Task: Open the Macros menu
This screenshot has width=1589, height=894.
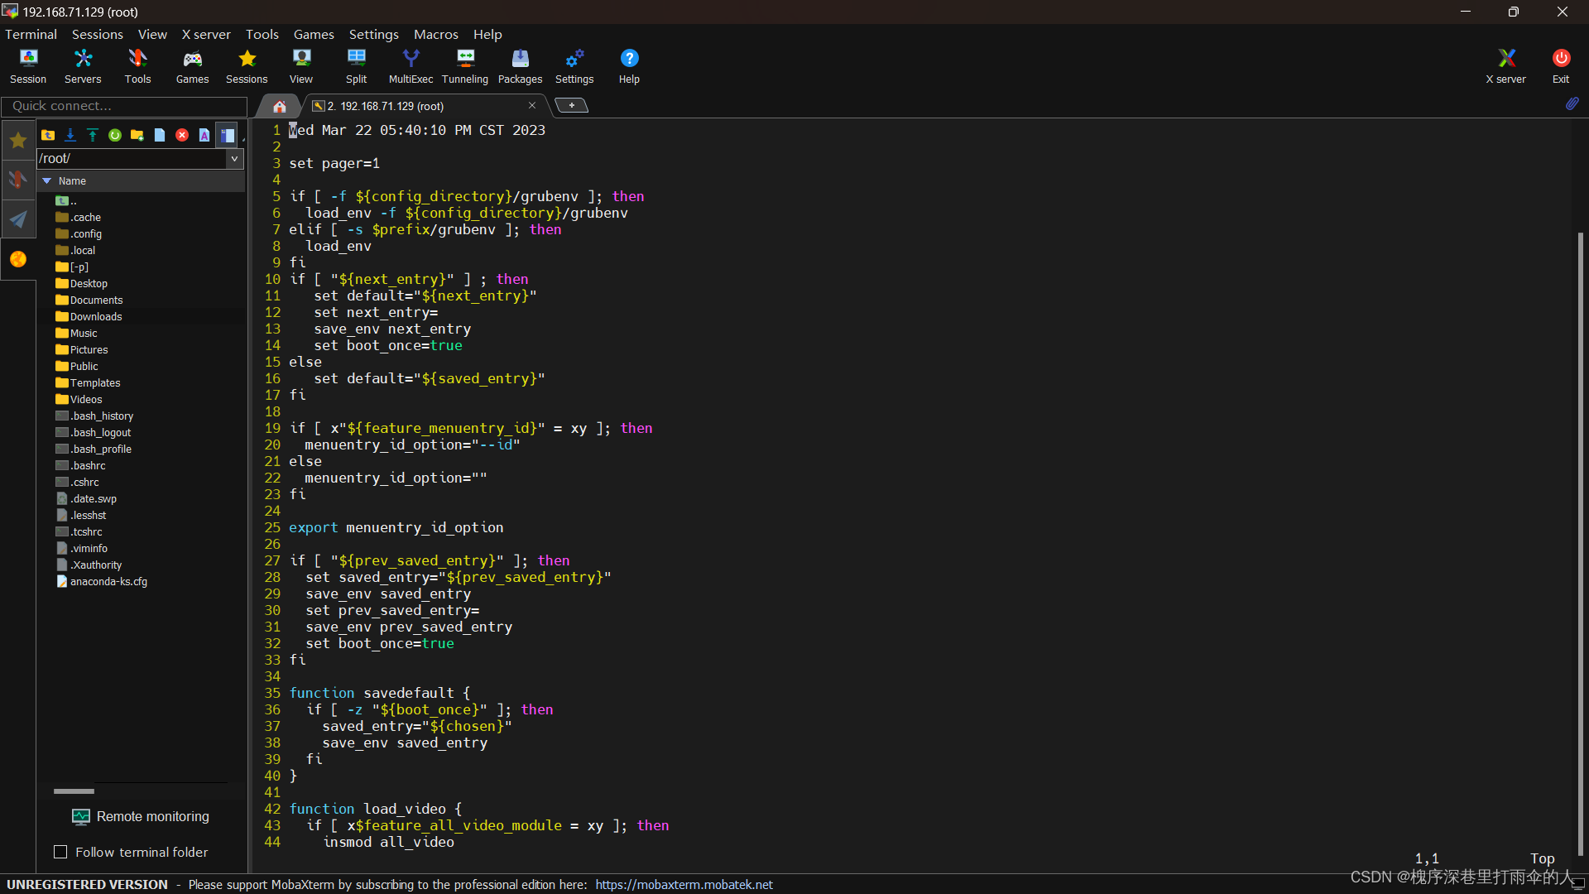Action: [x=435, y=34]
